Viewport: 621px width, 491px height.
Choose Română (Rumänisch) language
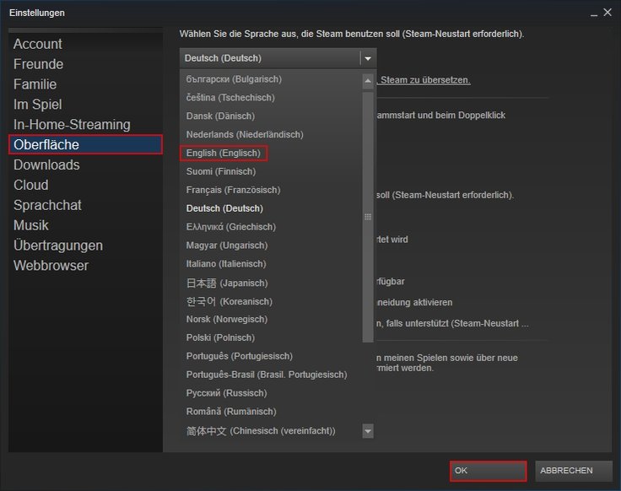(x=271, y=412)
